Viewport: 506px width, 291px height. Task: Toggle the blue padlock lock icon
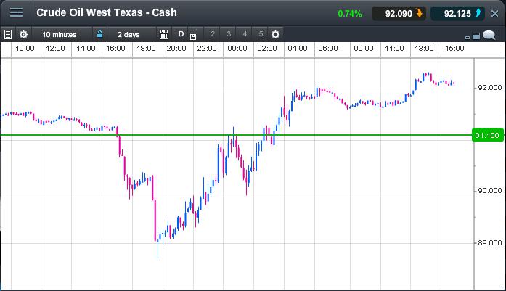99,34
